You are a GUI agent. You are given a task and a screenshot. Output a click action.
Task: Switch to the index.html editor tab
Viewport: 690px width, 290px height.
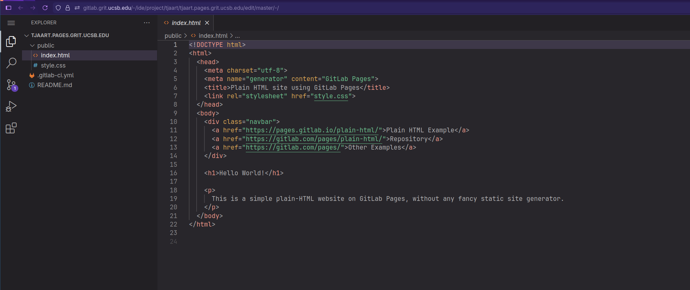click(x=186, y=23)
